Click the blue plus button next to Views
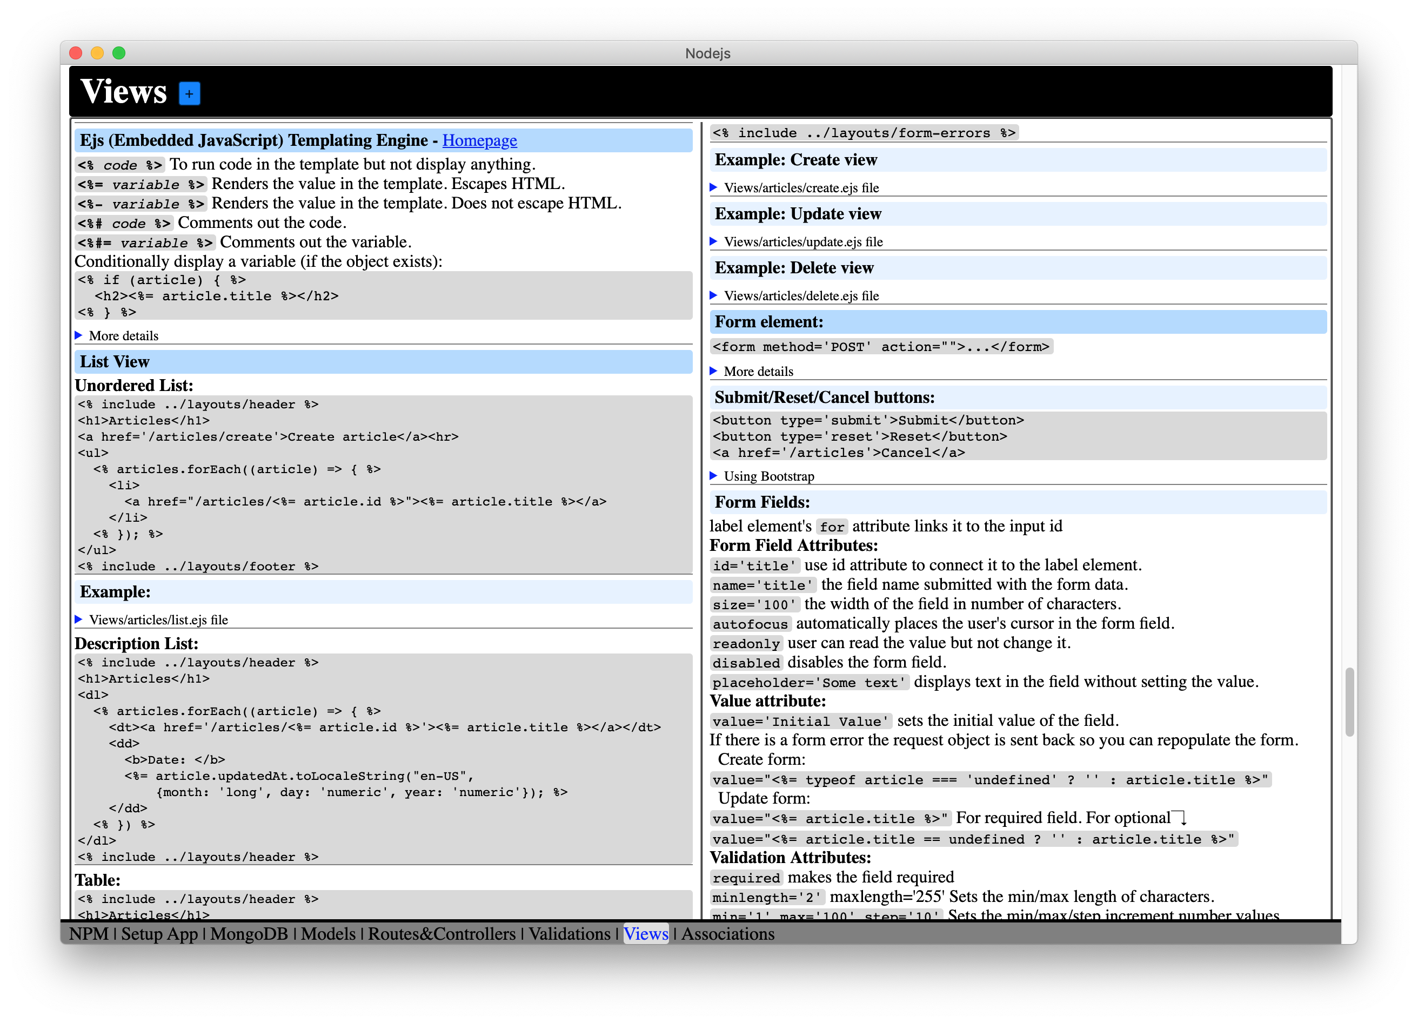Image resolution: width=1418 pixels, height=1024 pixels. 190,94
